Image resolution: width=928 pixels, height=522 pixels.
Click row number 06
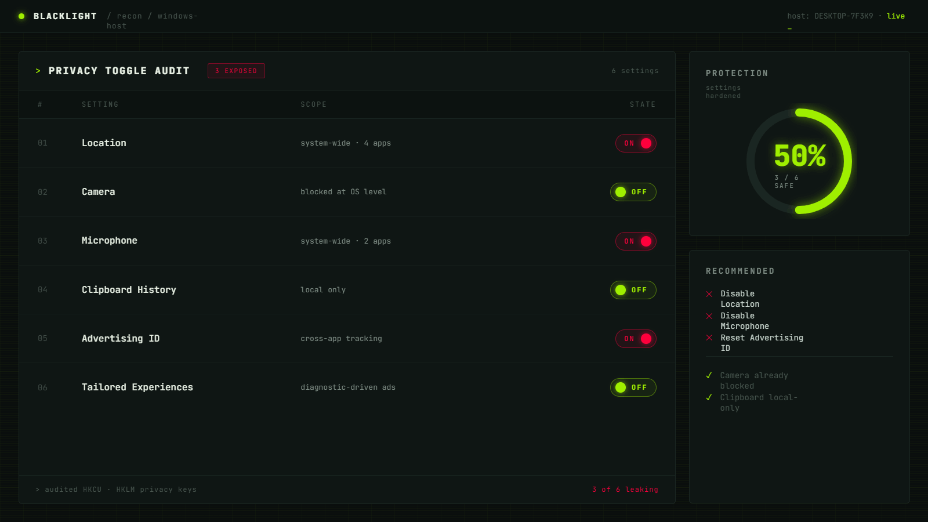(x=42, y=387)
